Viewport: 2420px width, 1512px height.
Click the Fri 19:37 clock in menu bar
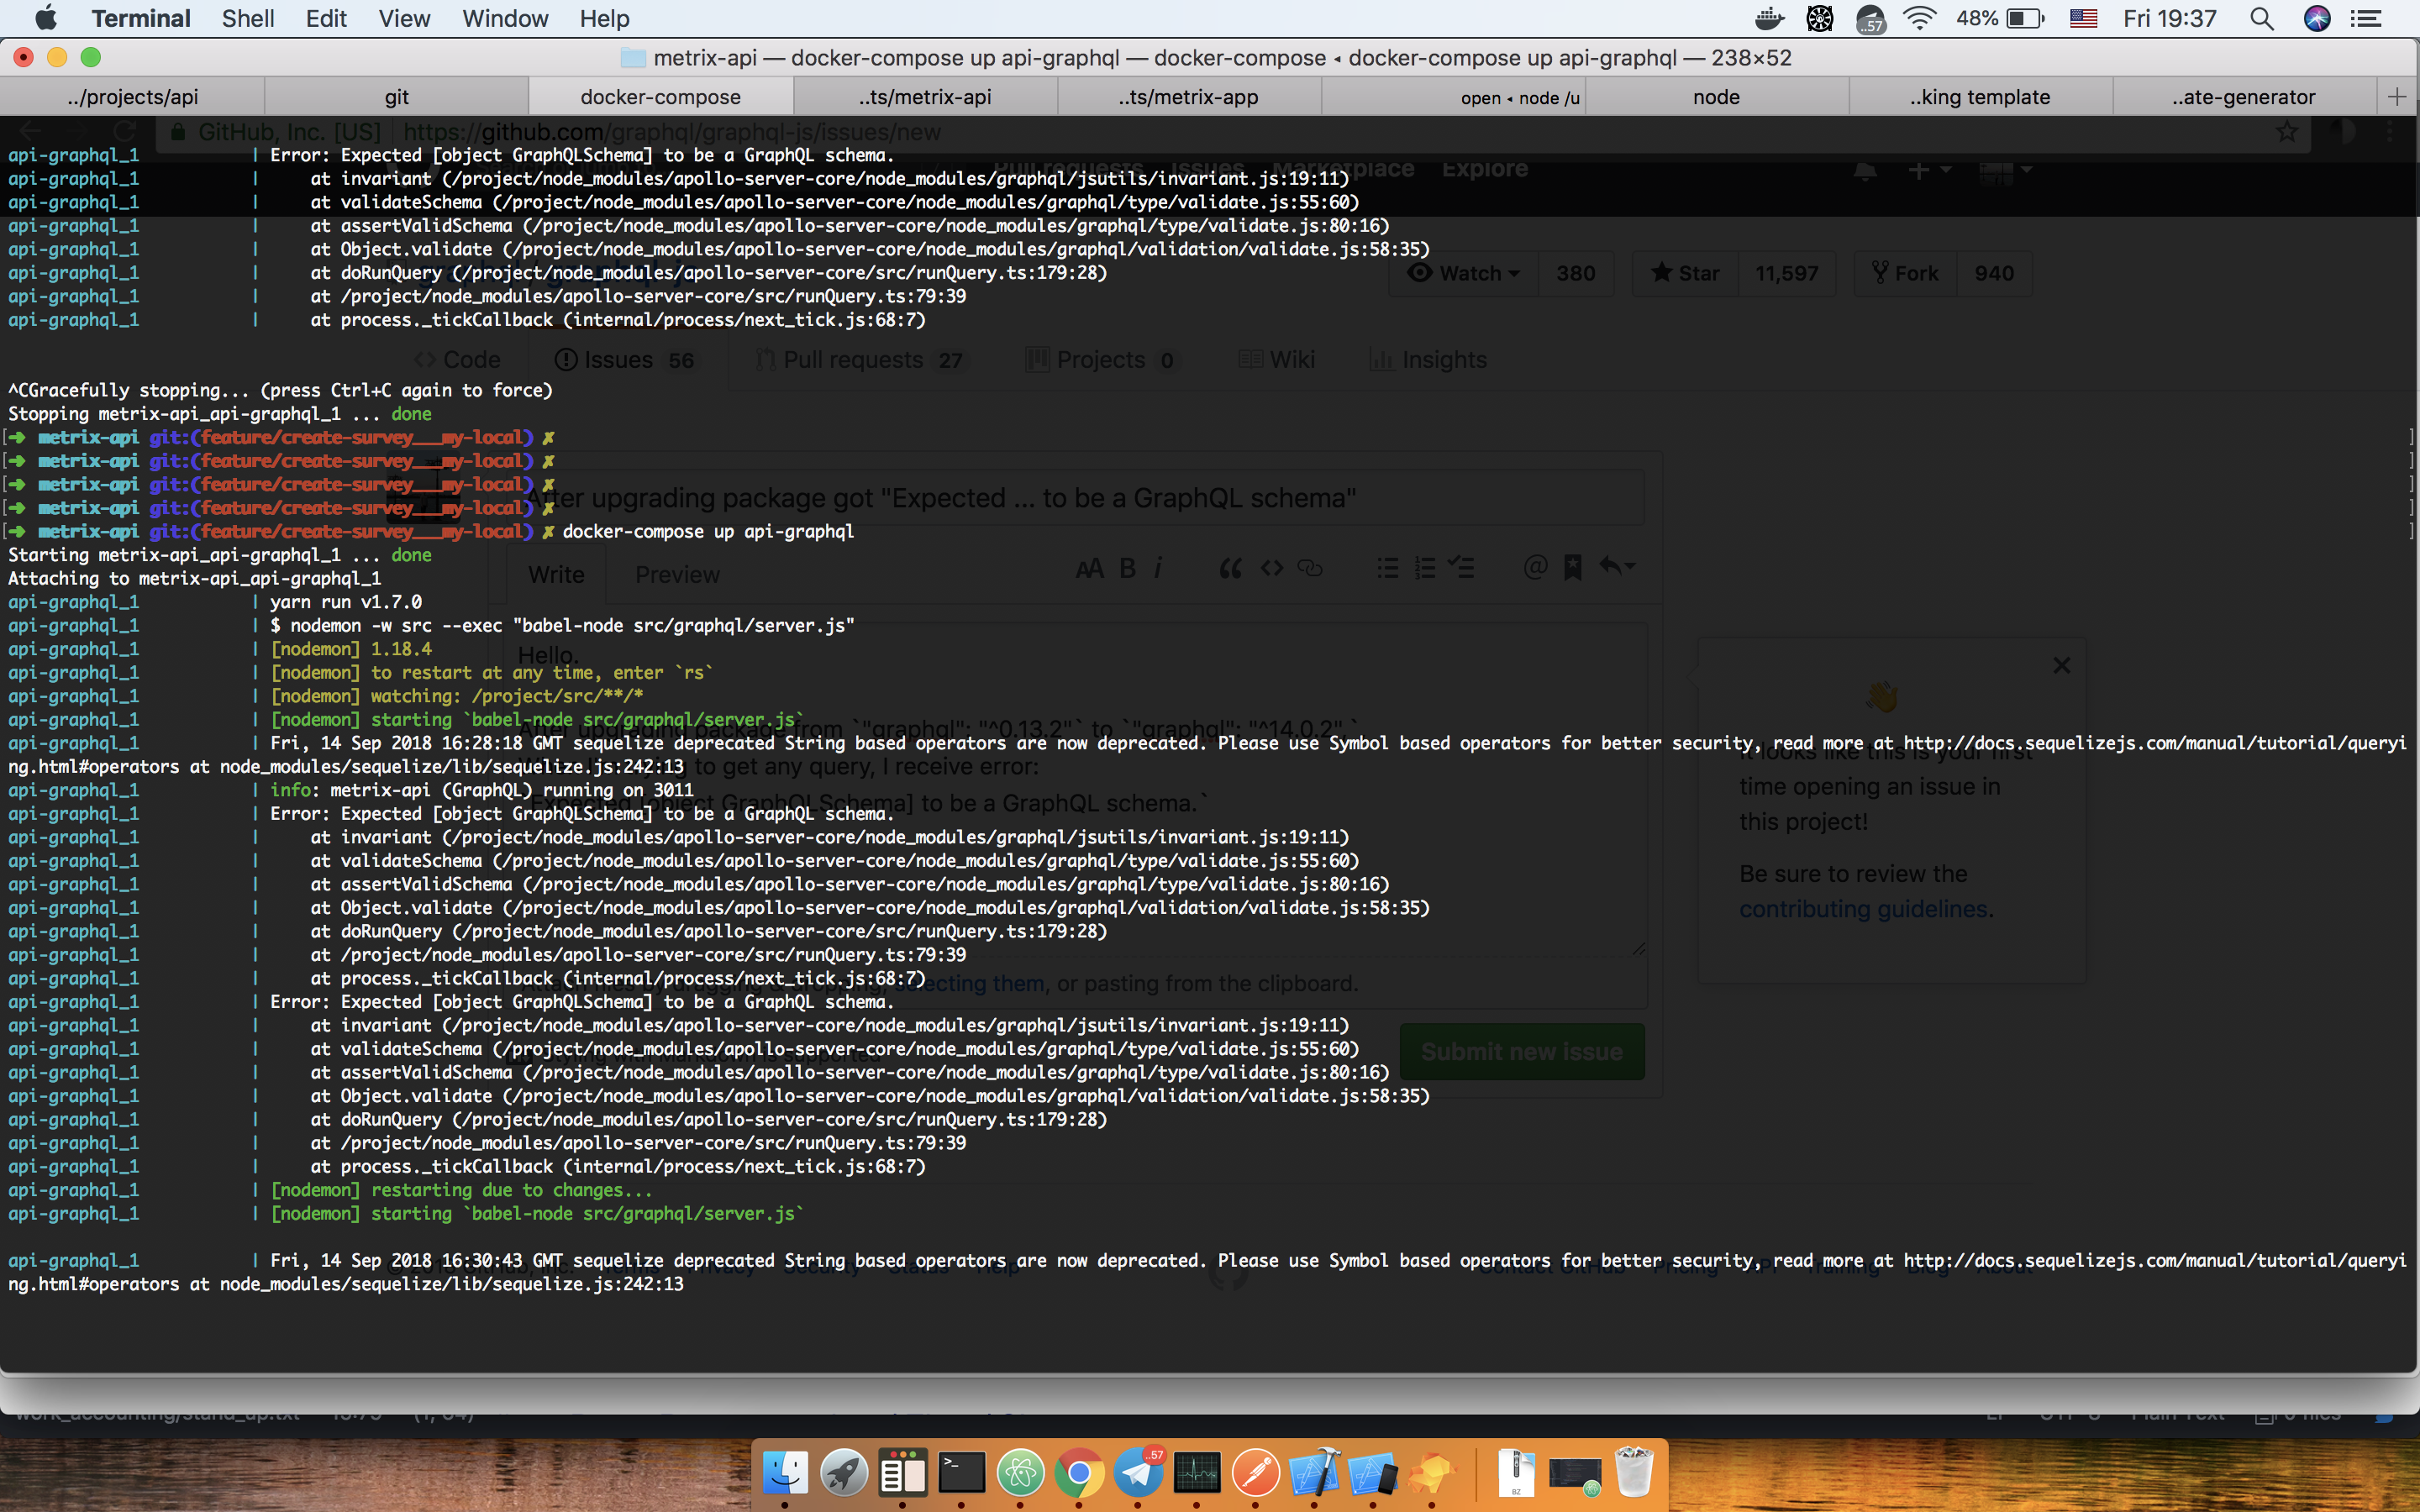pyautogui.click(x=2170, y=18)
